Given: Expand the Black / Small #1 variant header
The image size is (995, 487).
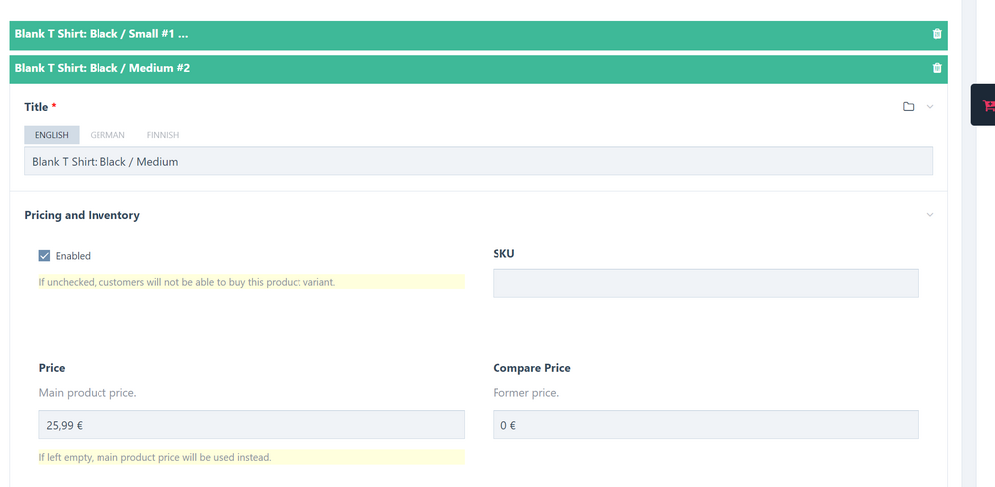Looking at the screenshot, I should [x=479, y=35].
